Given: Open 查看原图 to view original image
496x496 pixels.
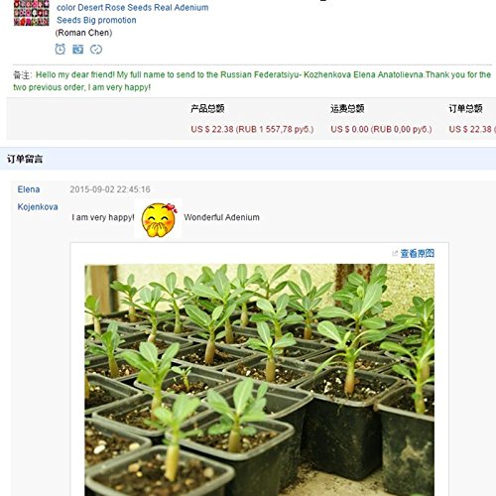Looking at the screenshot, I should (x=418, y=253).
